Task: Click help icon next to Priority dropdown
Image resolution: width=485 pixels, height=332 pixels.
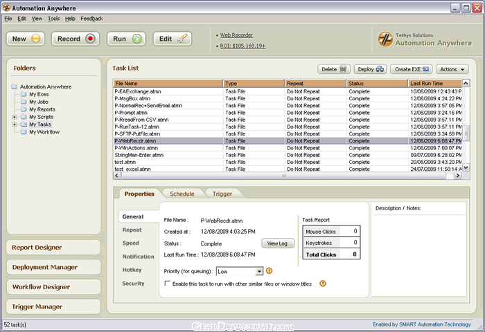Action: (269, 271)
